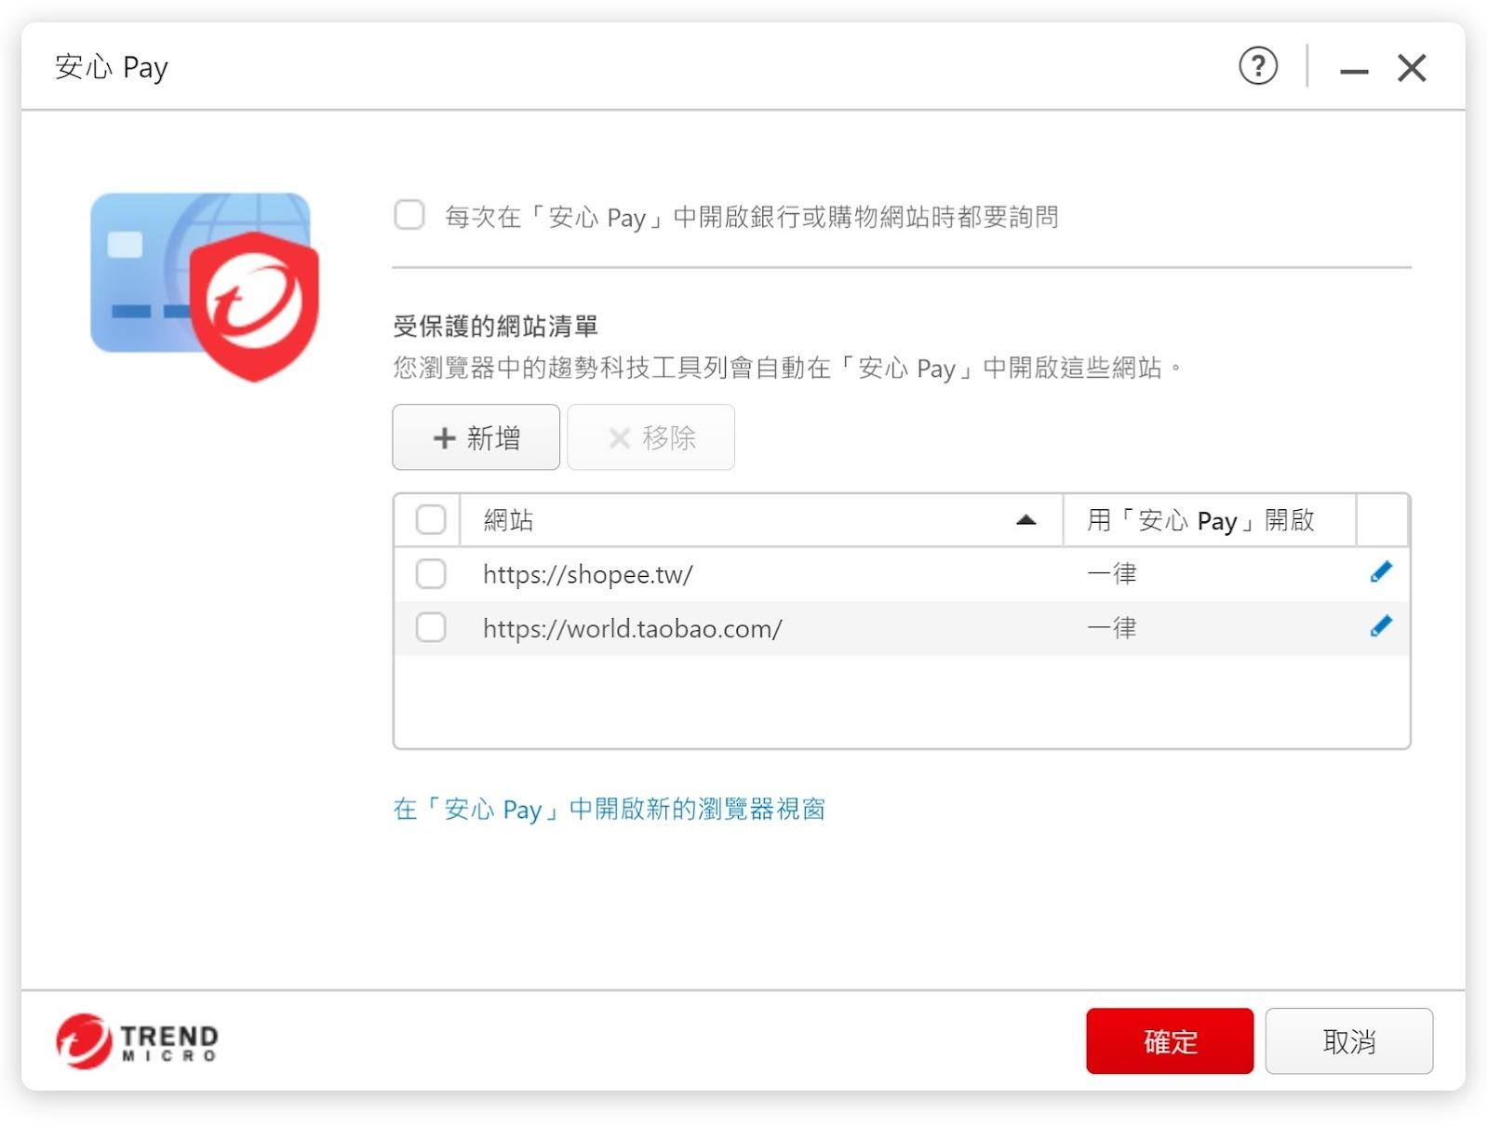Click the edit pencil for shopee.tw
The height and width of the screenshot is (1126, 1487).
coord(1381,572)
